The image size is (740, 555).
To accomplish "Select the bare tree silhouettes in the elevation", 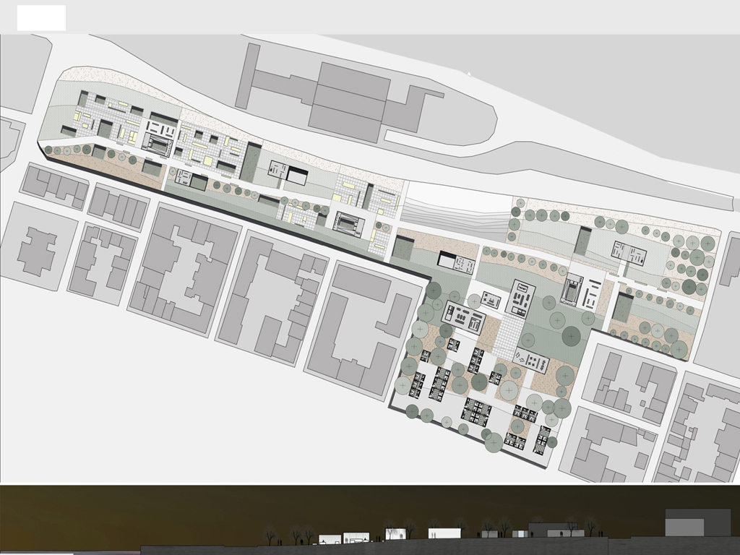I will (x=296, y=535).
